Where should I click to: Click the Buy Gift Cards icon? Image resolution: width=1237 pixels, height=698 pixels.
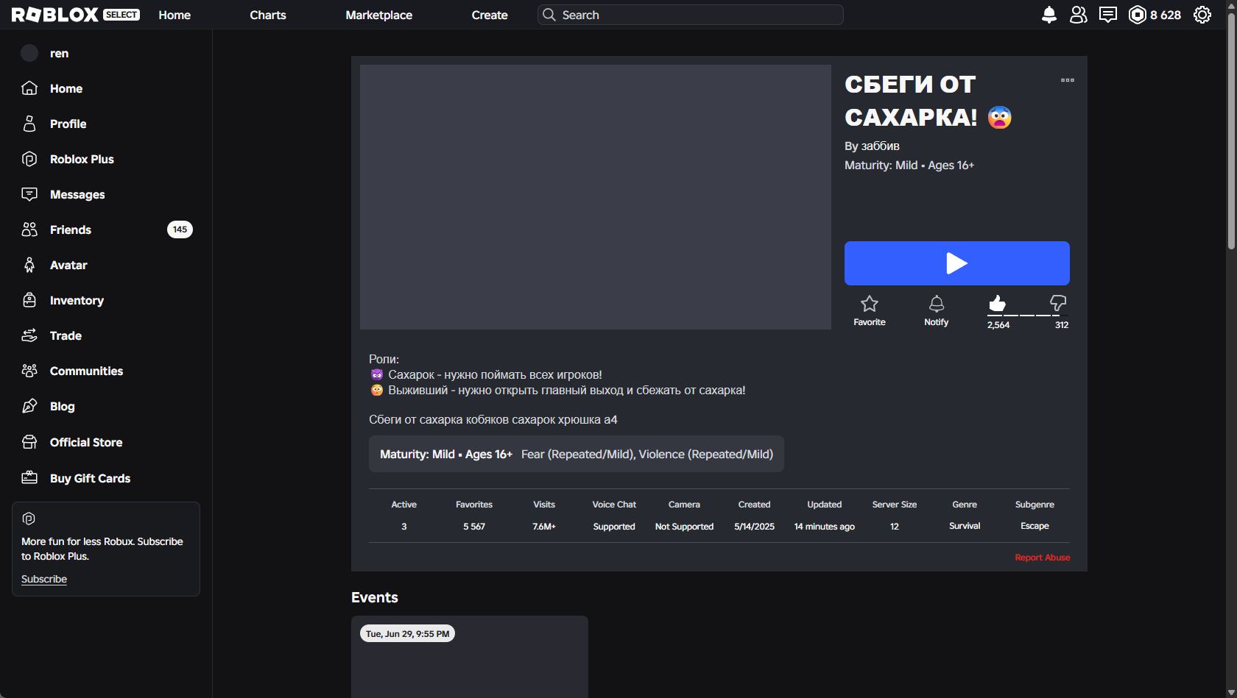29,478
